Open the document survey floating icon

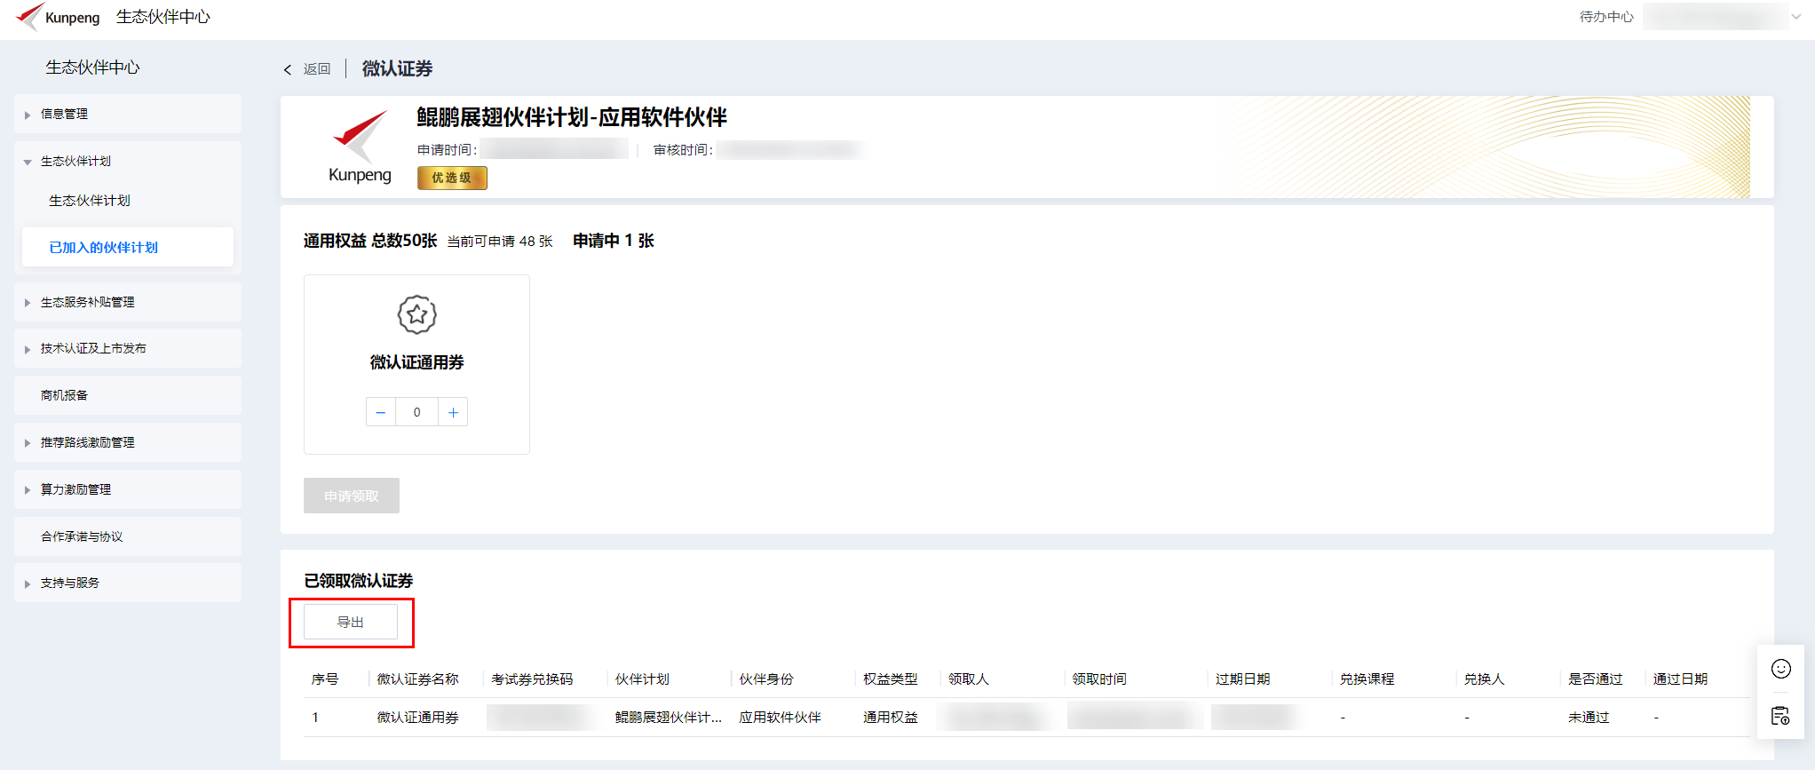tap(1780, 716)
